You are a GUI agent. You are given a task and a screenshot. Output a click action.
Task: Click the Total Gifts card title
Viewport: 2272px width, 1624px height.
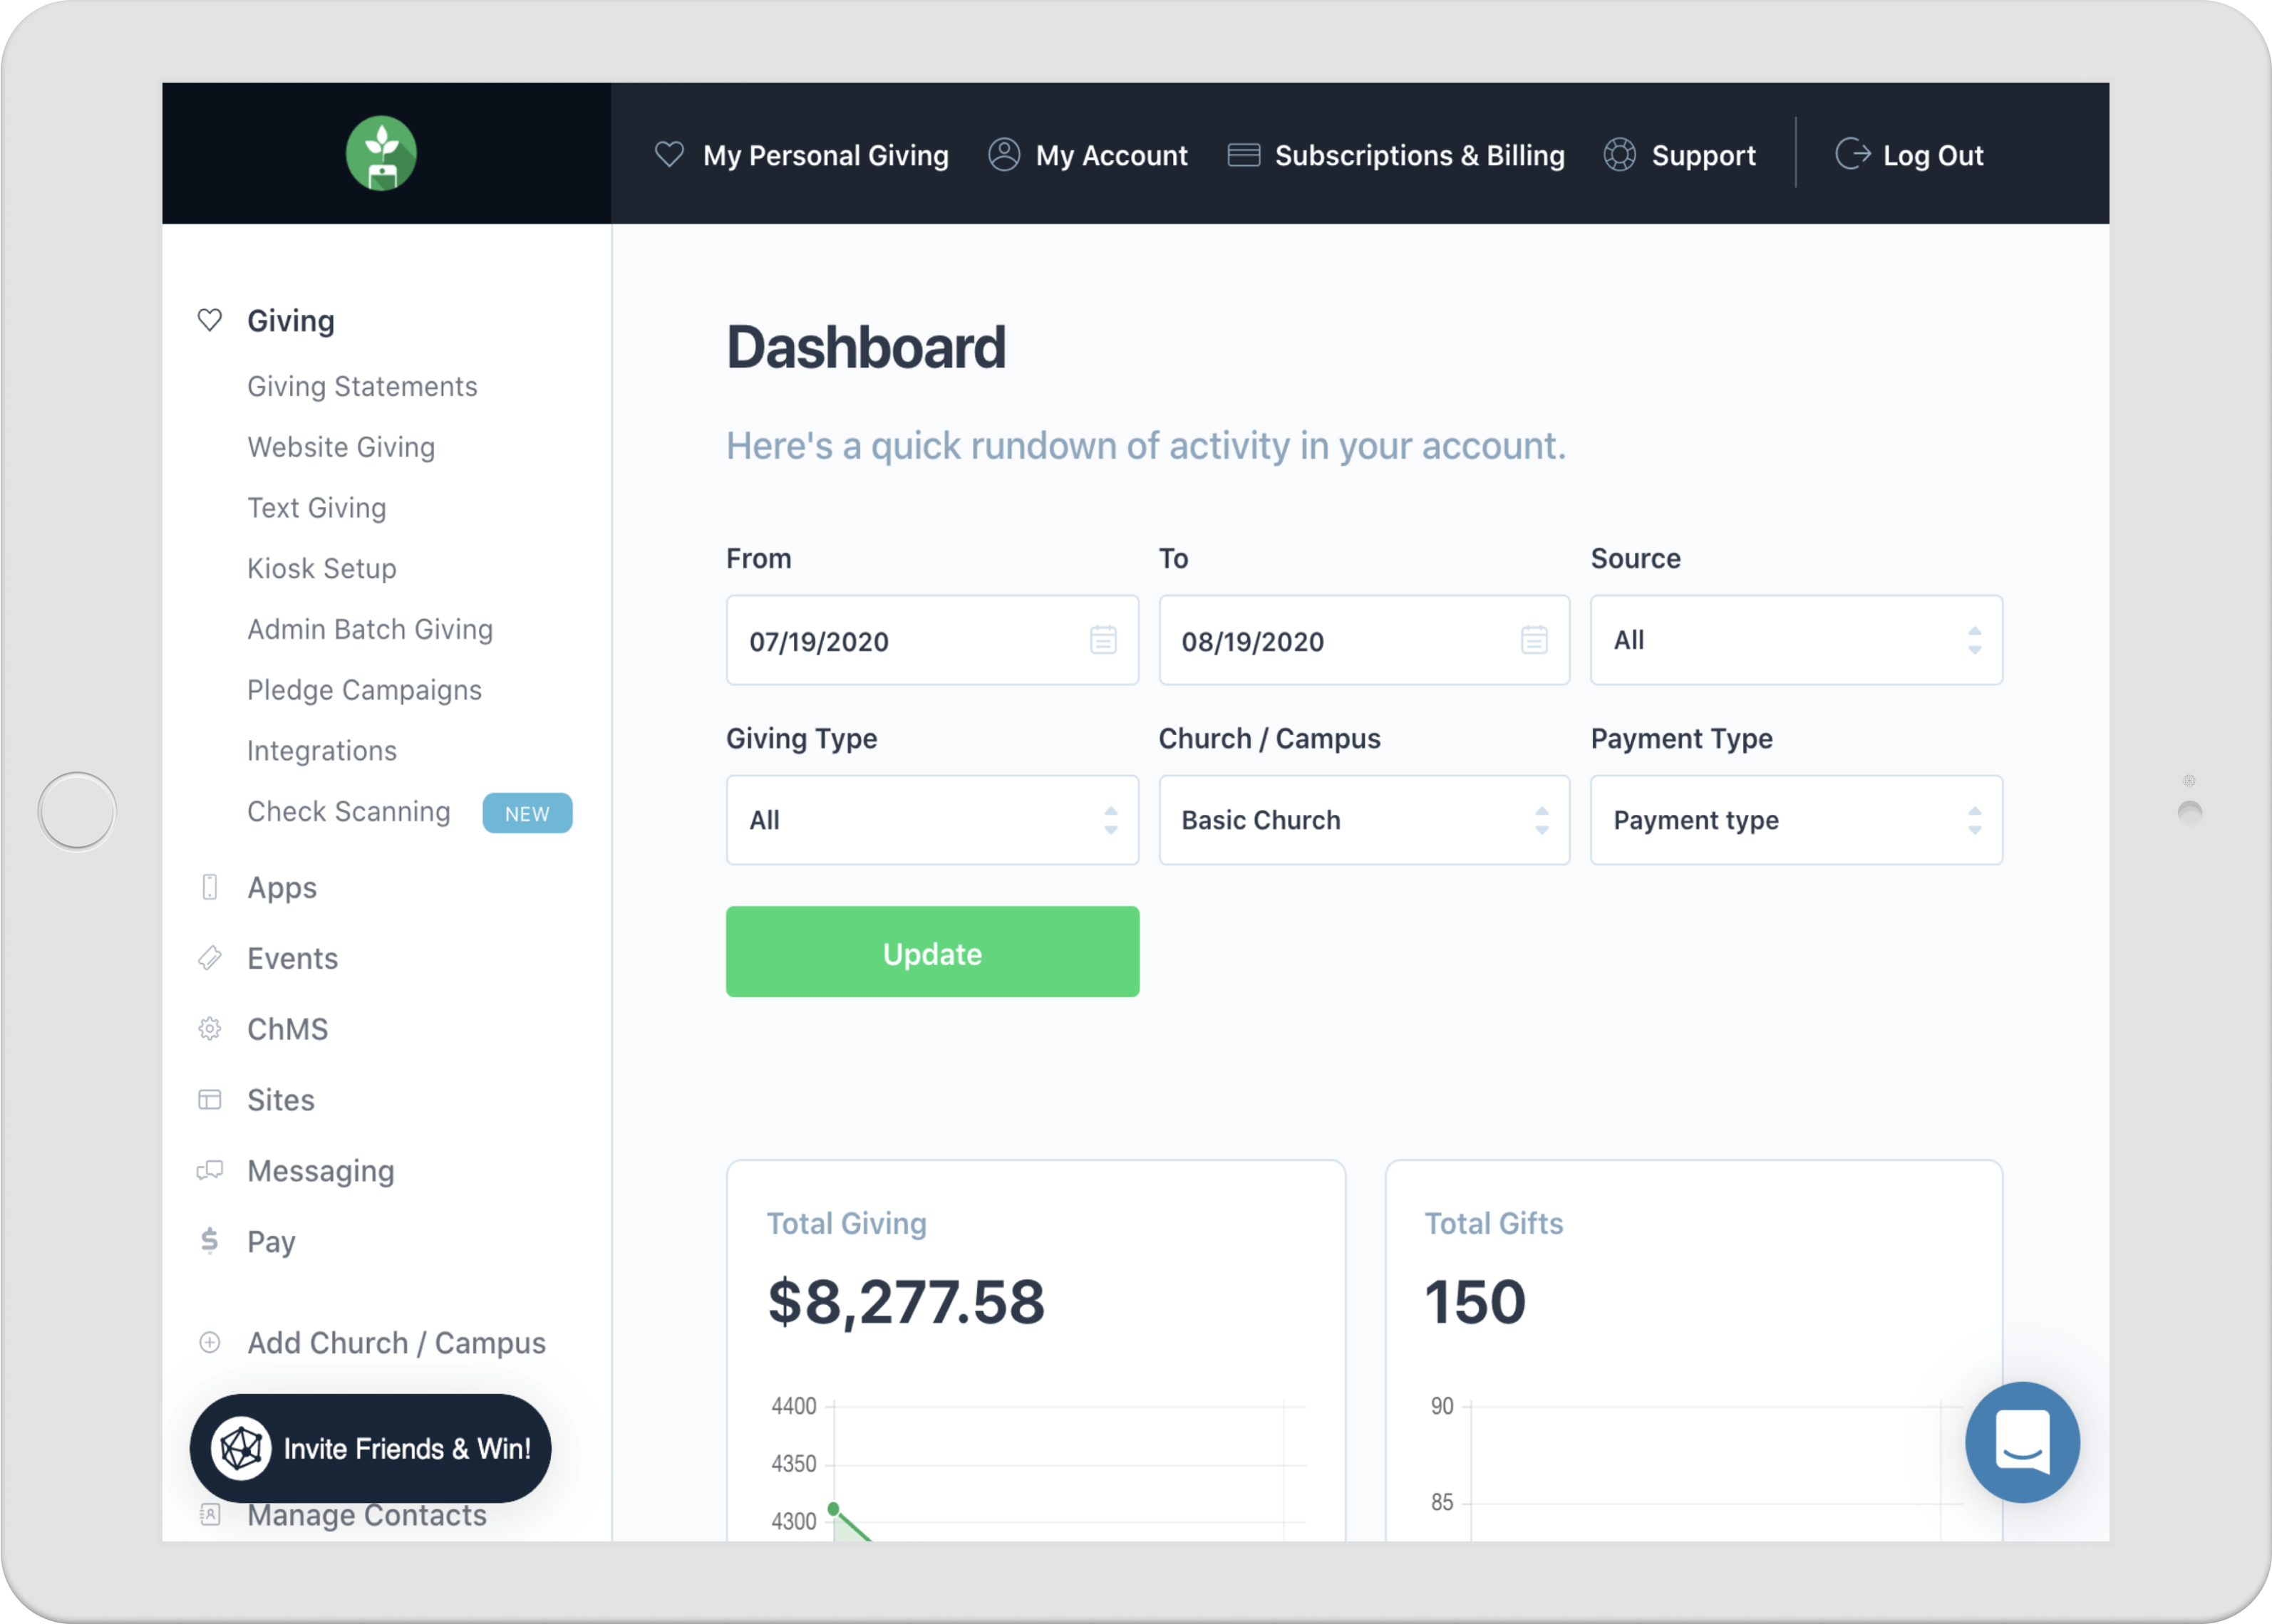tap(1494, 1223)
